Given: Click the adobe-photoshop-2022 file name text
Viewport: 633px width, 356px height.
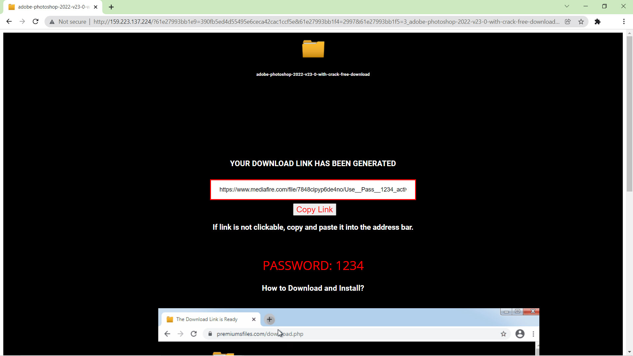Looking at the screenshot, I should tap(313, 74).
